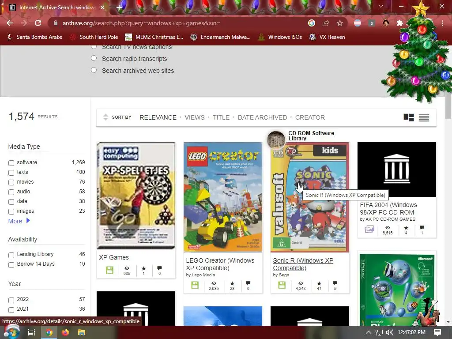Click the image media icon under FIFA 2004
The height and width of the screenshot is (339, 452).
(x=369, y=230)
